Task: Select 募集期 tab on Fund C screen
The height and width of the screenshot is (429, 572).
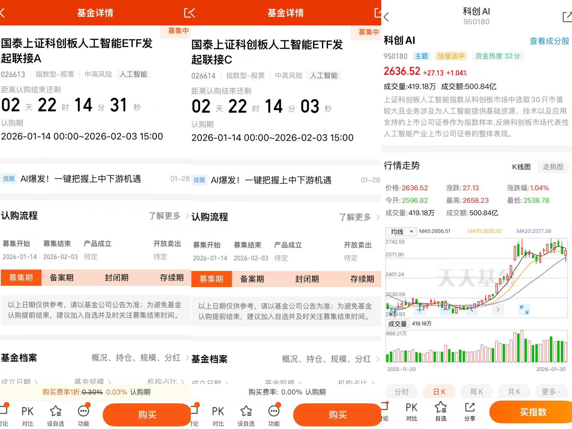Action: coord(211,279)
